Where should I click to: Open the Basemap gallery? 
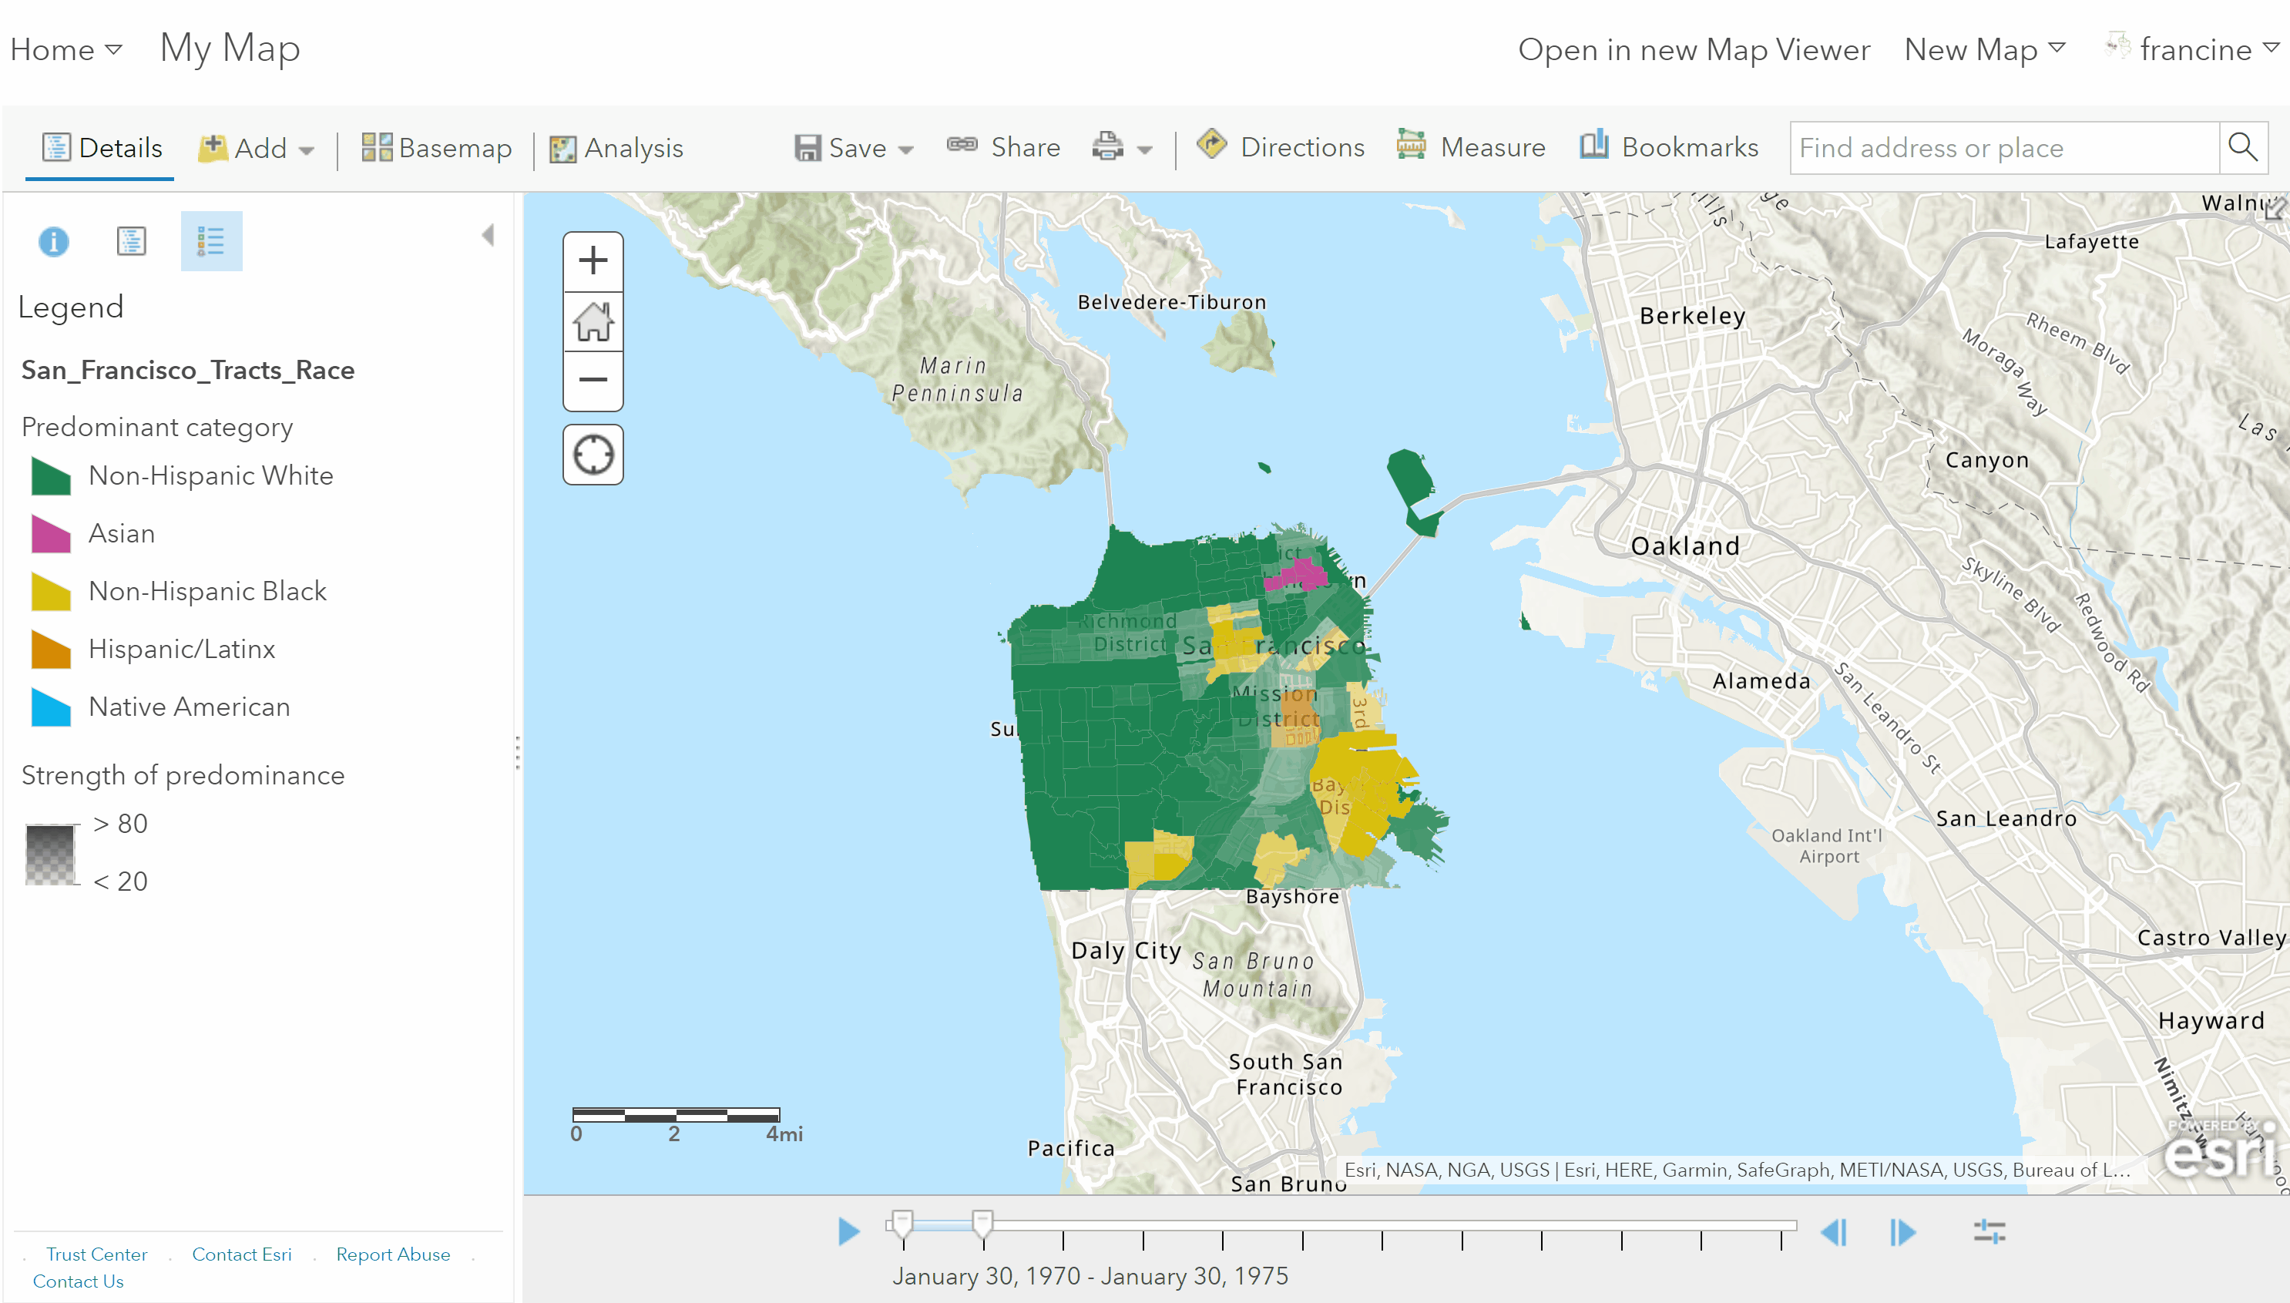point(437,148)
